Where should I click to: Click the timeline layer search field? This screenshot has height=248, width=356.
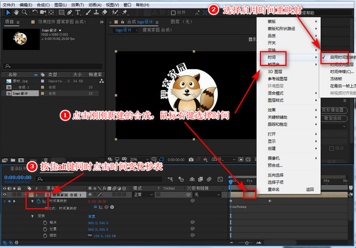98,179
